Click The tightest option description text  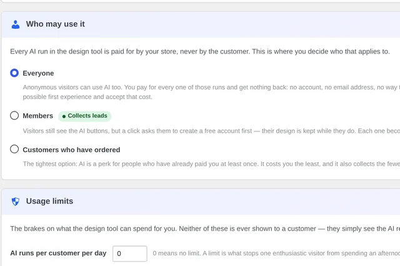[x=211, y=164]
